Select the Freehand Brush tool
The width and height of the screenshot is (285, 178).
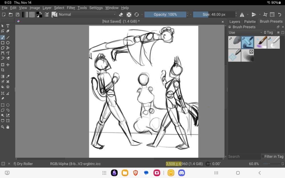3,37
